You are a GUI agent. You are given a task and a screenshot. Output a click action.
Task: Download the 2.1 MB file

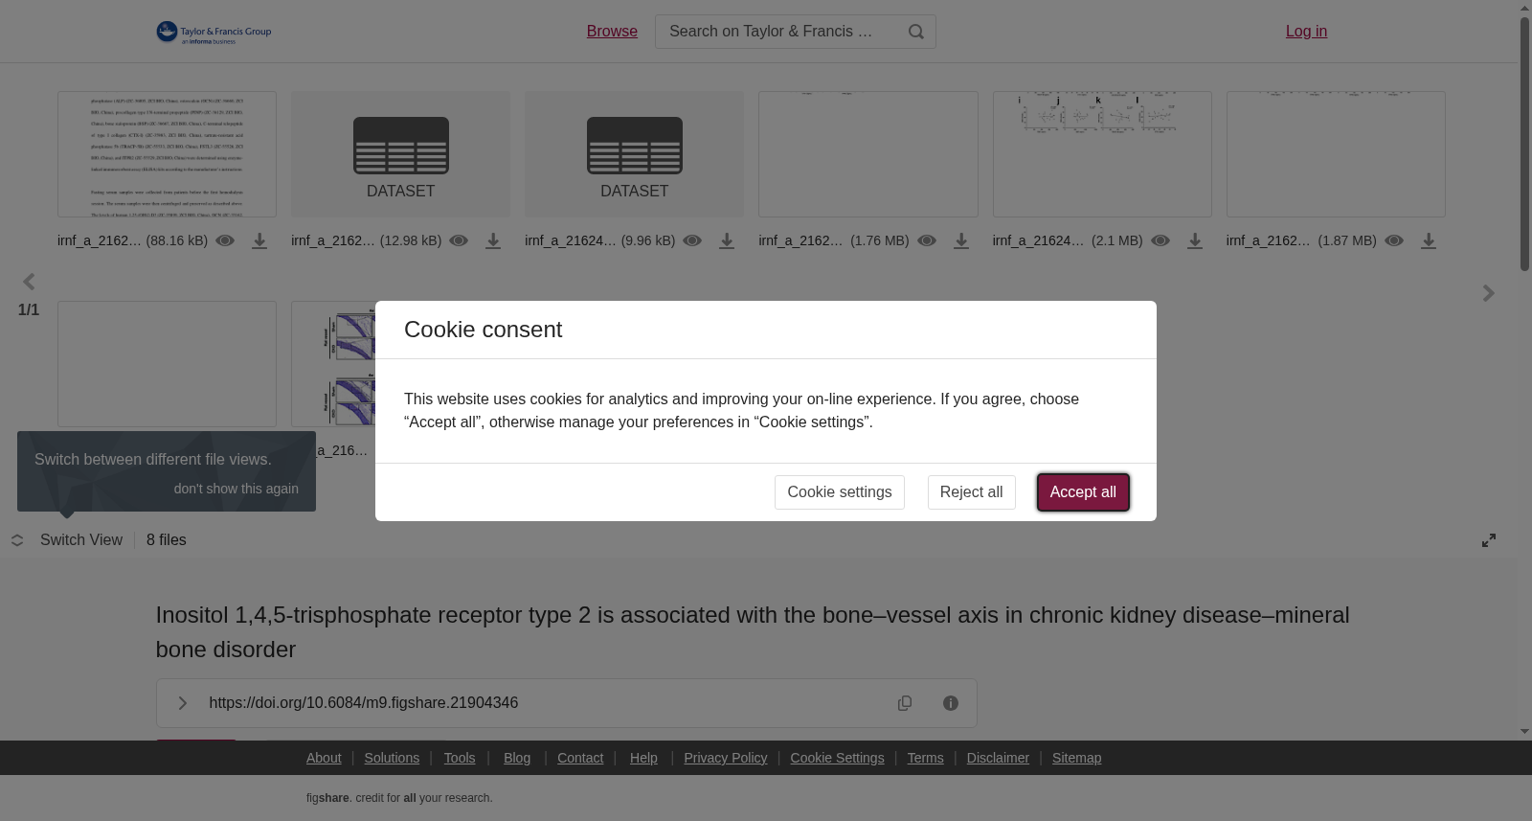(x=1195, y=241)
